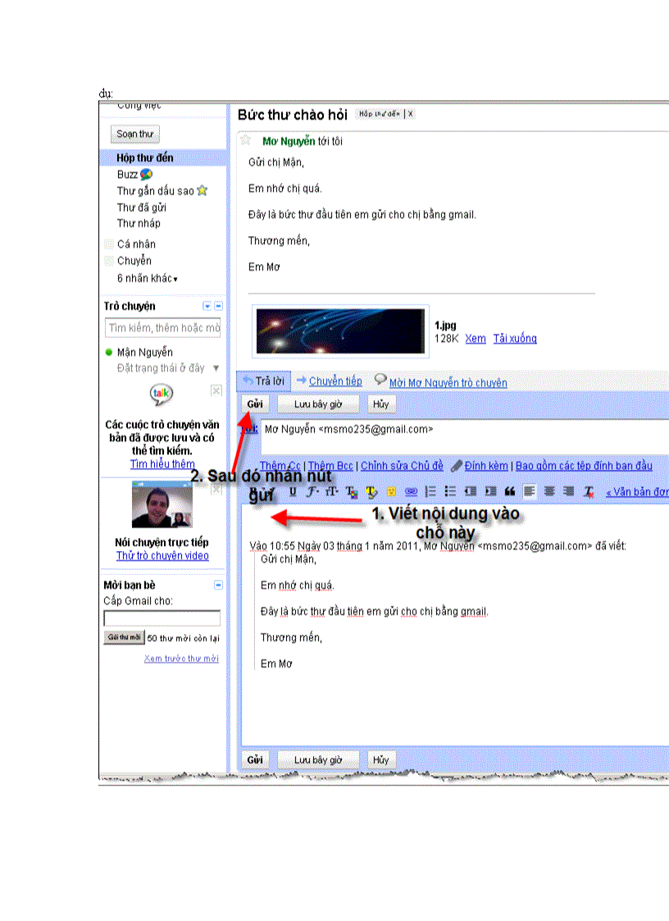Apply a numbered list from the toolbar

pos(430,491)
